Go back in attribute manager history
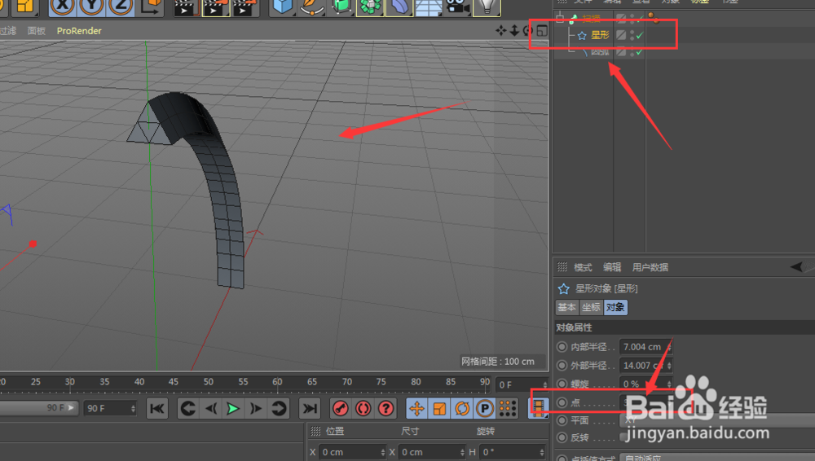Image resolution: width=815 pixels, height=461 pixels. [x=796, y=267]
